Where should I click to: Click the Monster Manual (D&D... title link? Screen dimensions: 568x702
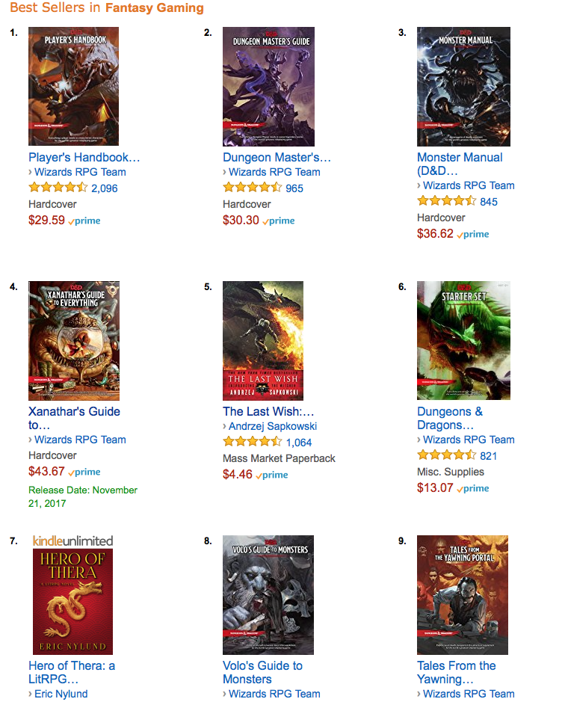click(x=460, y=164)
